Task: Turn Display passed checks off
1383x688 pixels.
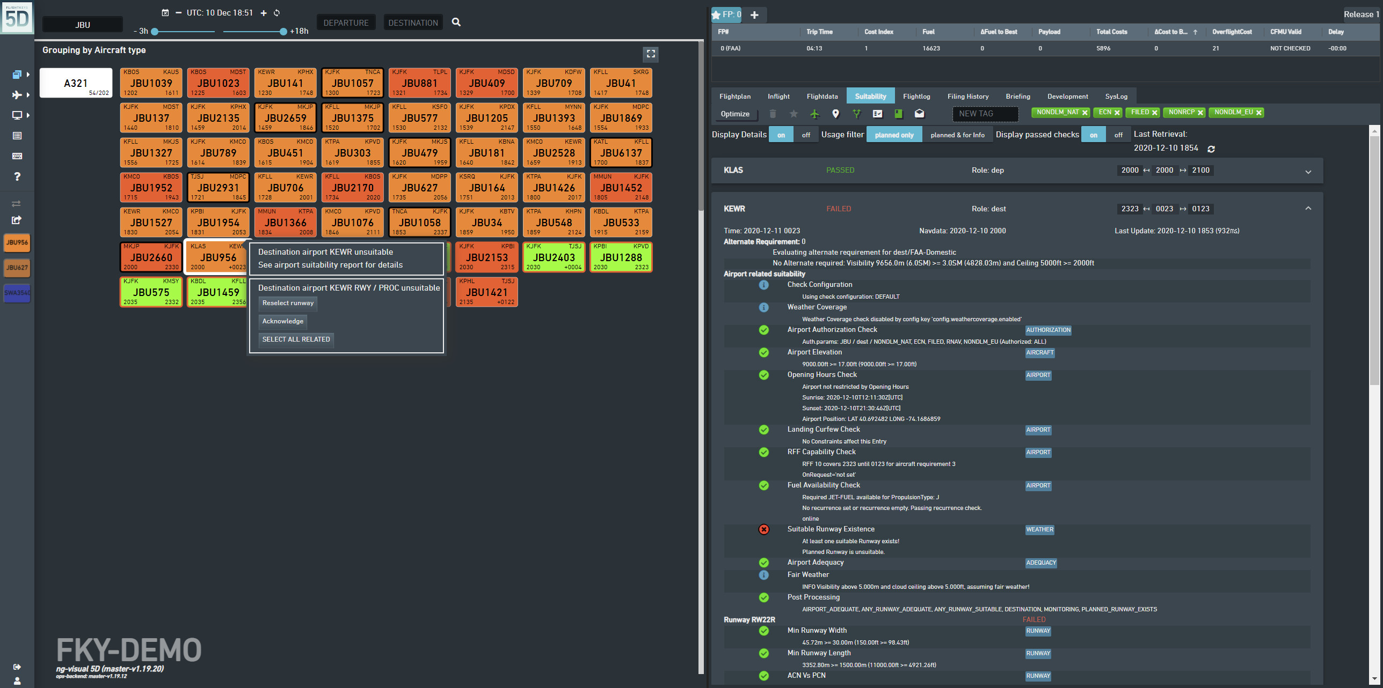Action: pyautogui.click(x=1118, y=135)
